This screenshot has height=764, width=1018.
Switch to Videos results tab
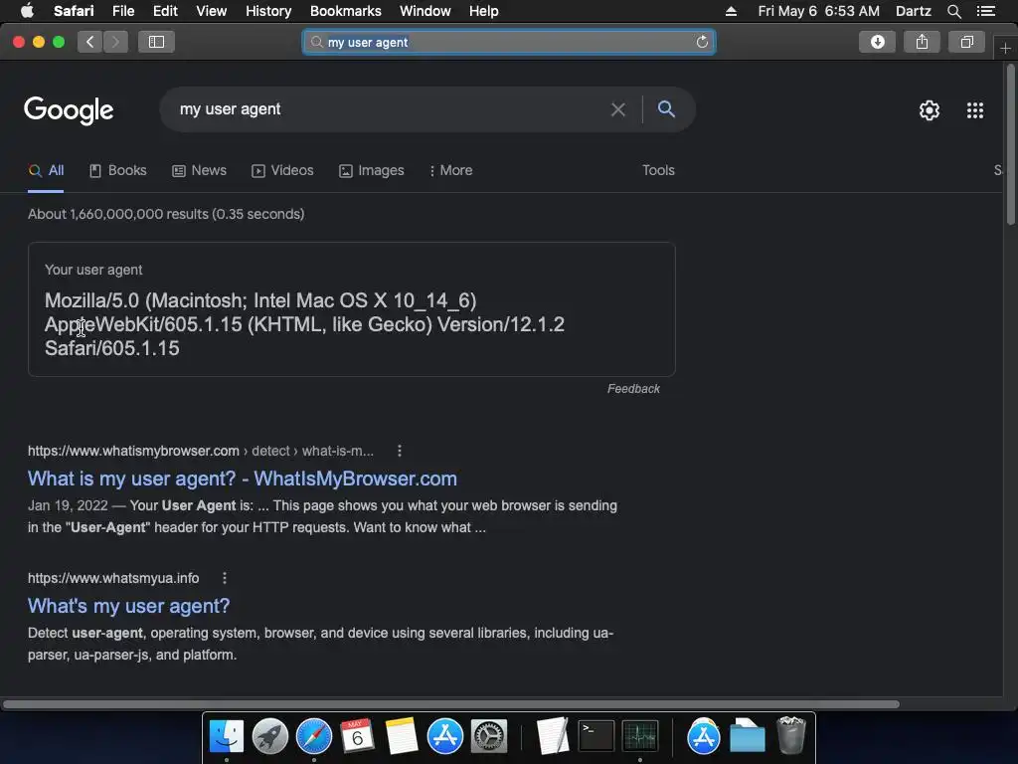282,171
